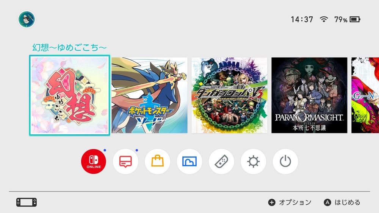The width and height of the screenshot is (379, 213).
Task: Select the Power sleep mode icon
Action: pyautogui.click(x=285, y=161)
